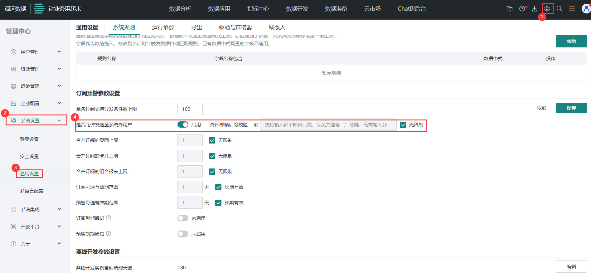Expand the 用户管理 chevron
The width and height of the screenshot is (591, 273).
(59, 51)
